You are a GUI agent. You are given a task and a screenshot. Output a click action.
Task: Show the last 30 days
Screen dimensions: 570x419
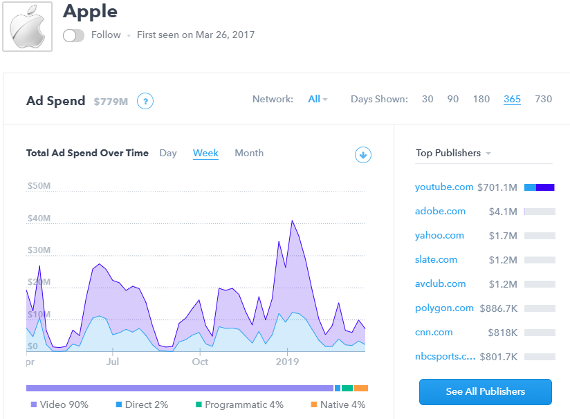[427, 99]
